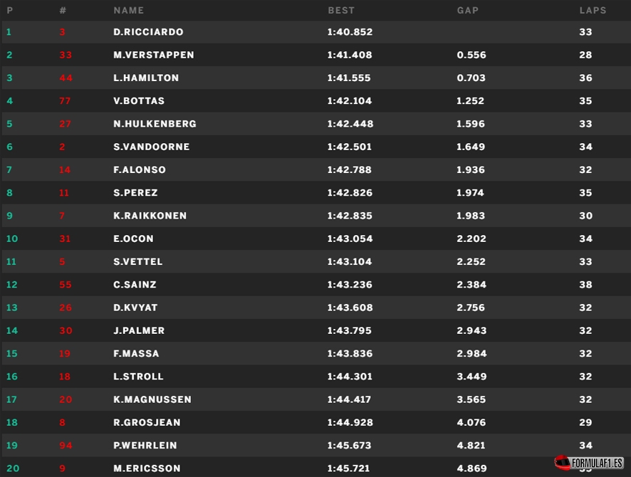Click the BEST column header
The image size is (631, 477).
click(341, 11)
